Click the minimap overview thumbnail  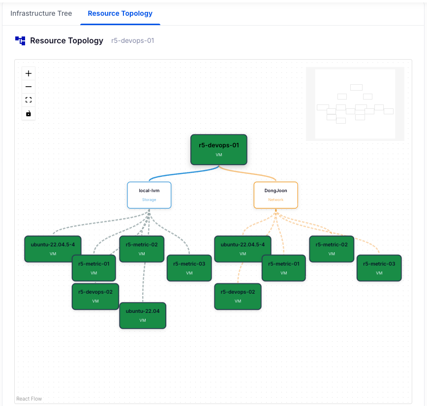coord(355,104)
